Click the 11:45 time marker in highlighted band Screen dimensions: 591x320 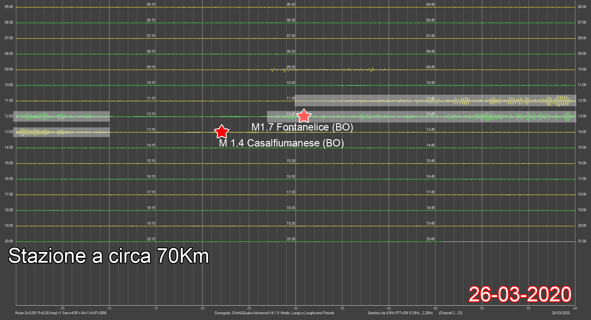(430, 98)
